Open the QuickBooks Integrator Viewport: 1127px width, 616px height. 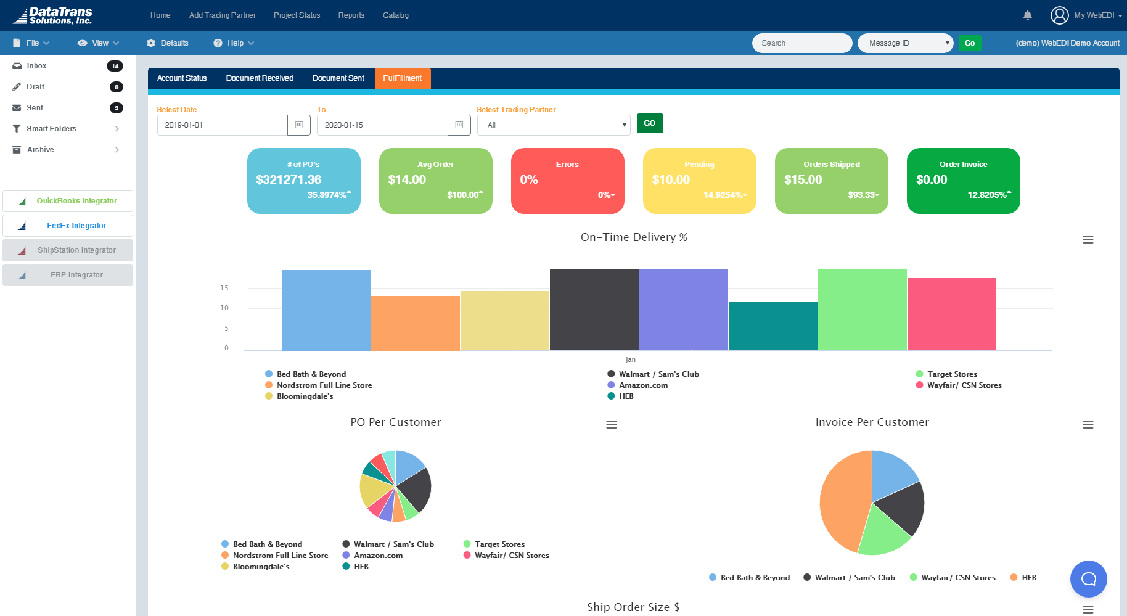(x=67, y=200)
